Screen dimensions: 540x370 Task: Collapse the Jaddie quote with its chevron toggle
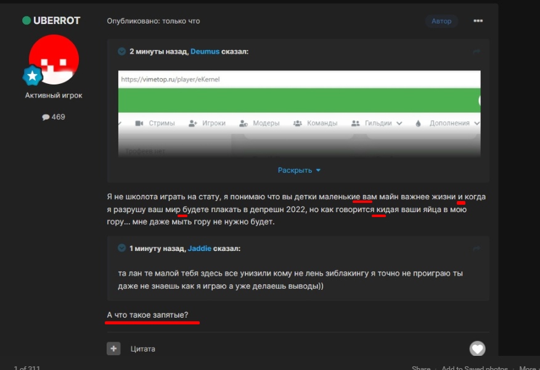point(121,249)
